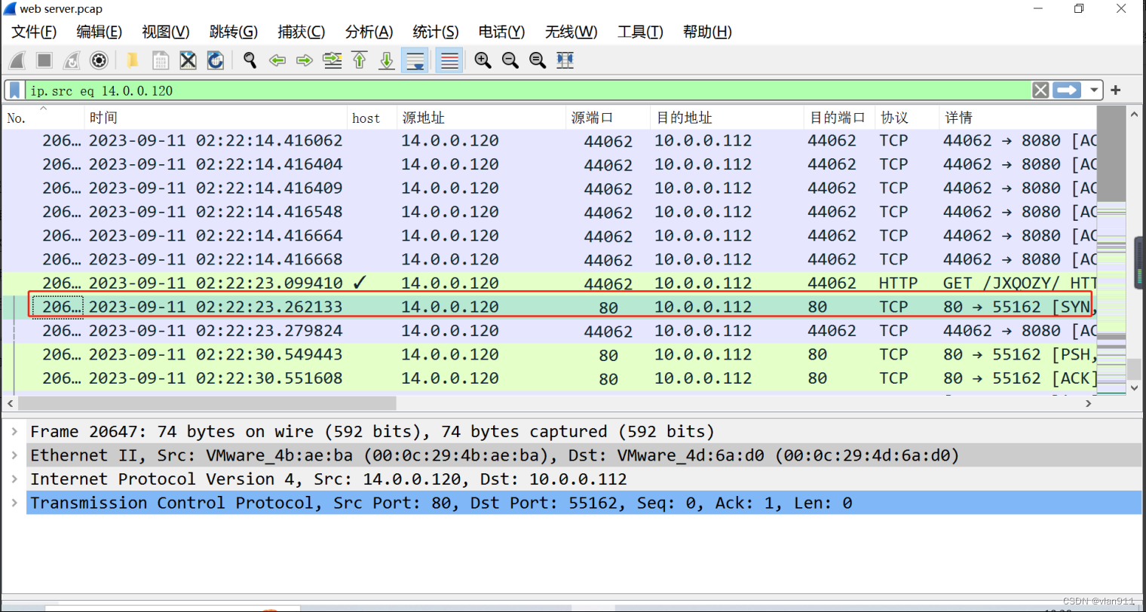Viewport: 1146px width, 612px height.
Task: Sort by the 源端口 column header
Action: (608, 118)
